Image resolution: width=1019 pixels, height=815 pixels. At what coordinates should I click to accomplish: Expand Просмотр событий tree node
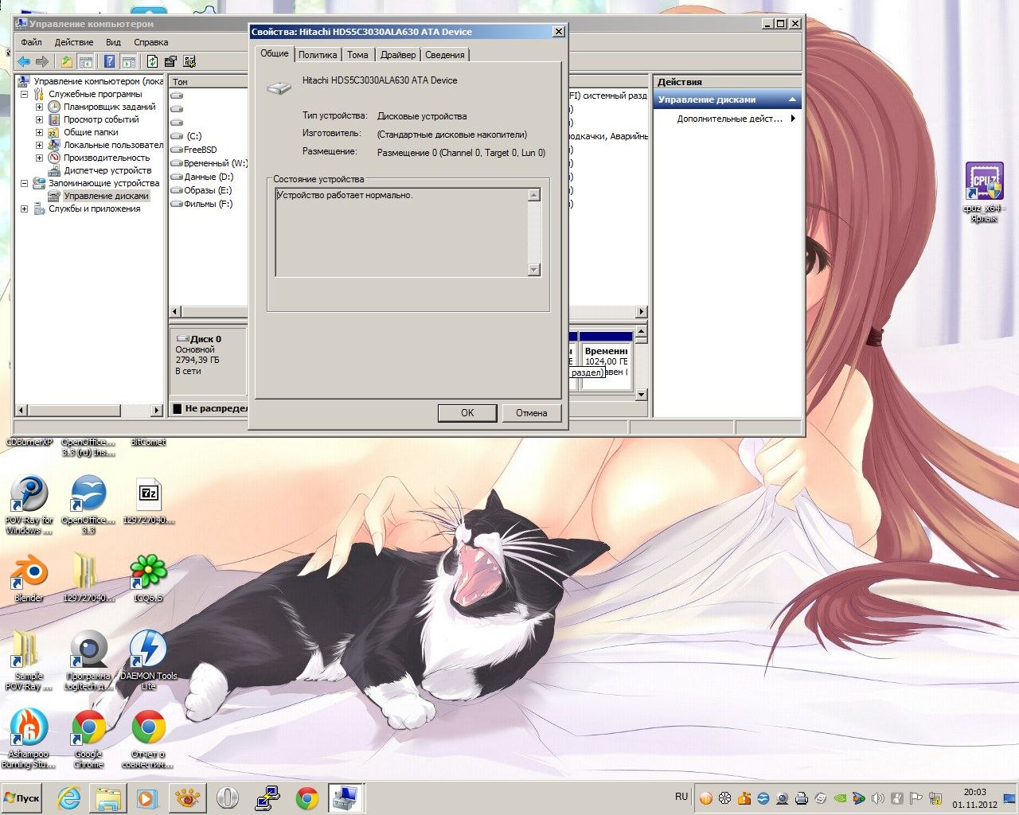pyautogui.click(x=39, y=119)
